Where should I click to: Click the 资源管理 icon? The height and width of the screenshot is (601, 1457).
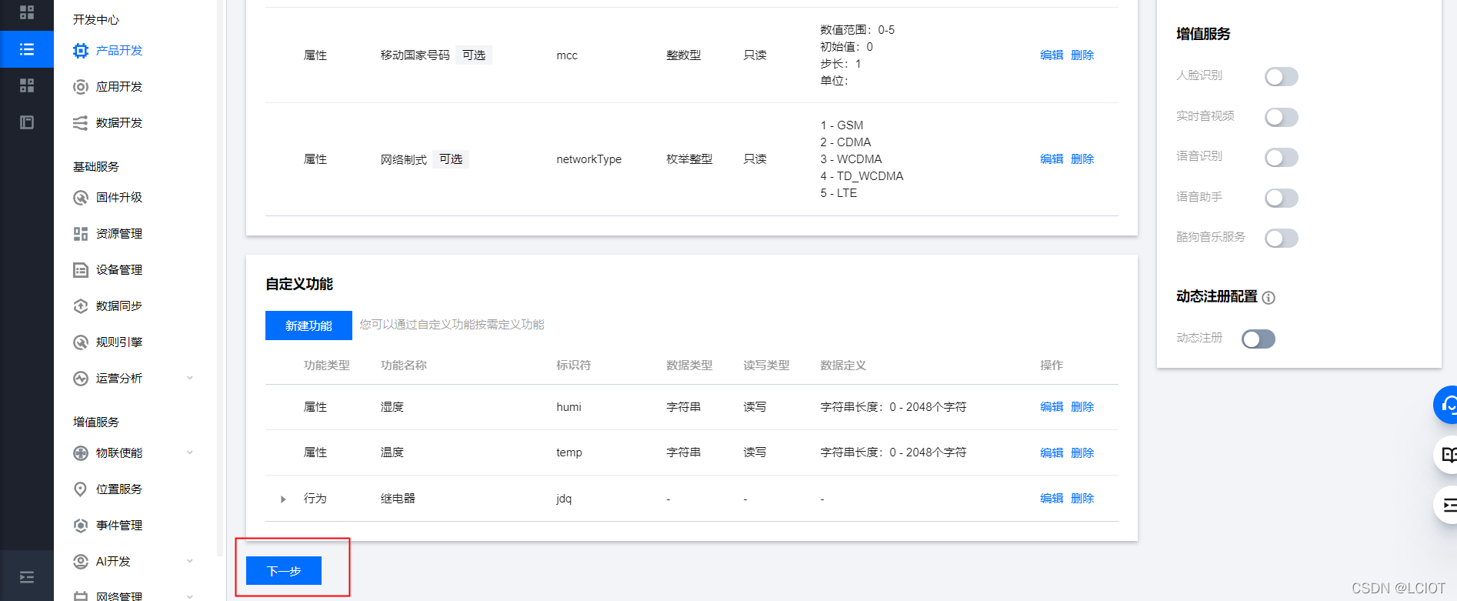click(81, 234)
